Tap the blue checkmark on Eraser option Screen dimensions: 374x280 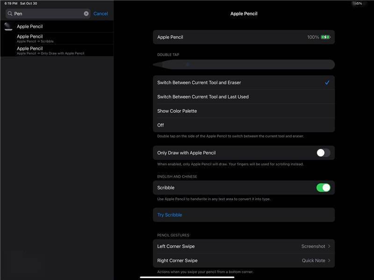pyautogui.click(x=327, y=83)
